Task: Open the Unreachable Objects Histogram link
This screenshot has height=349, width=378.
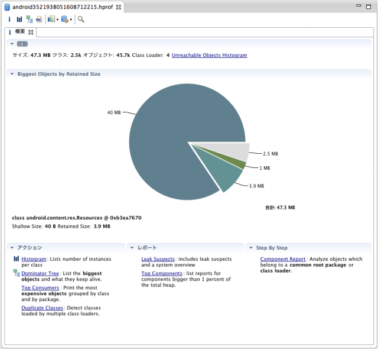Action: [x=209, y=55]
